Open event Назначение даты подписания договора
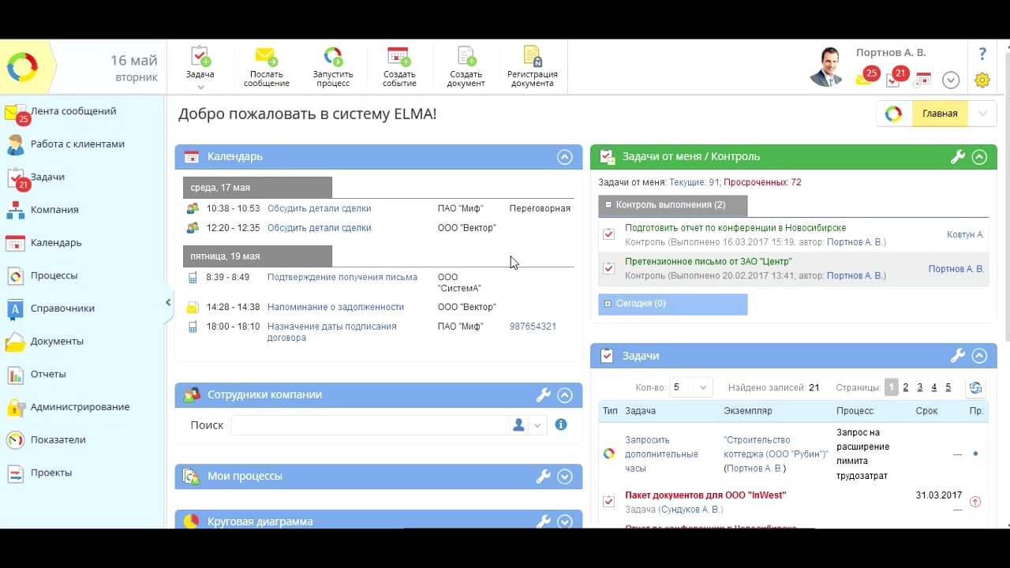1010x568 pixels. [x=331, y=332]
